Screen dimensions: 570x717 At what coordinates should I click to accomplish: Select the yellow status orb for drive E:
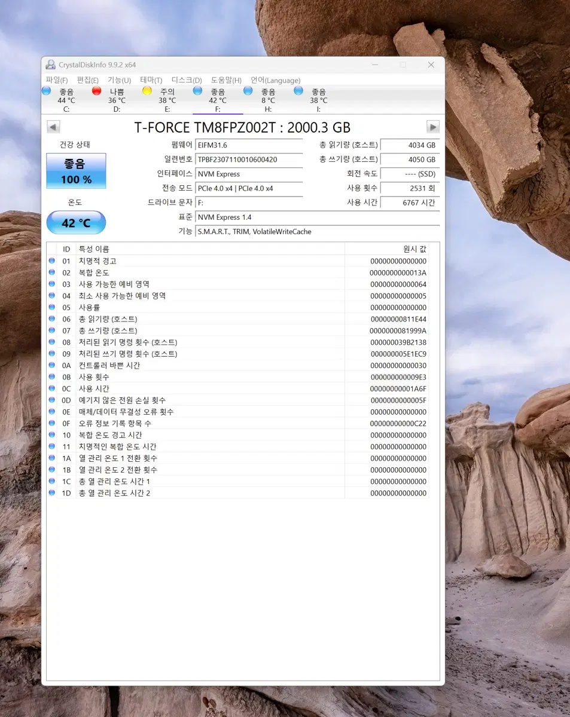147,91
